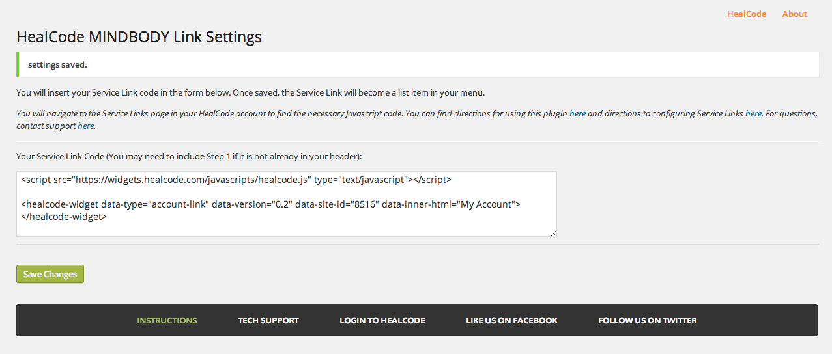
Task: Place cursor in healcode-widget data-type line
Action: pyautogui.click(x=270, y=204)
